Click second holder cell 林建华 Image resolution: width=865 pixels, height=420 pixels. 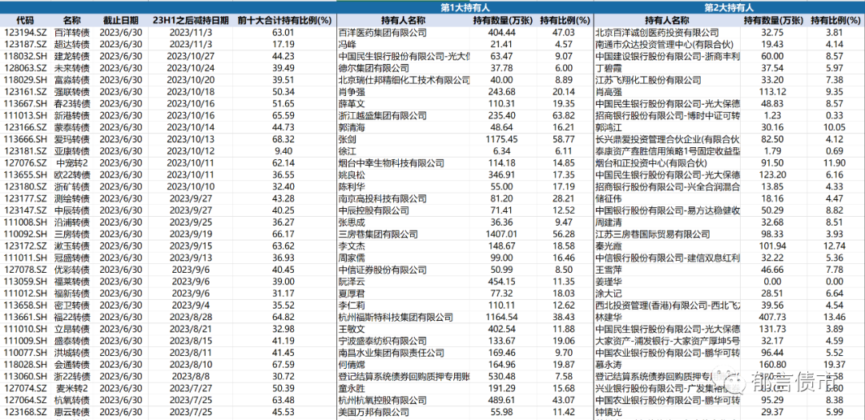tap(610, 318)
